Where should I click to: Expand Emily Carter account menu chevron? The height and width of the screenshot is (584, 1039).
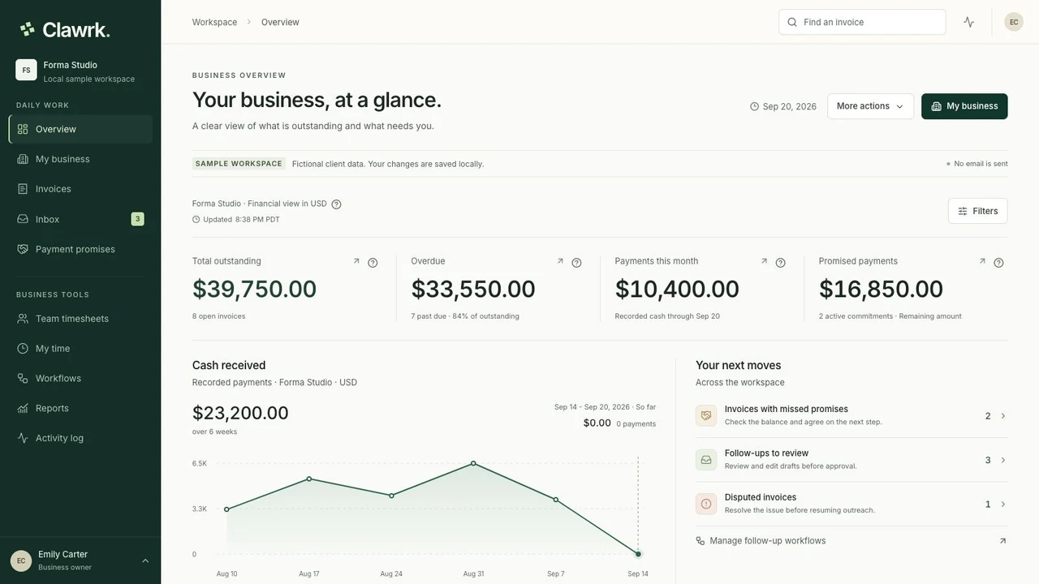(x=145, y=560)
